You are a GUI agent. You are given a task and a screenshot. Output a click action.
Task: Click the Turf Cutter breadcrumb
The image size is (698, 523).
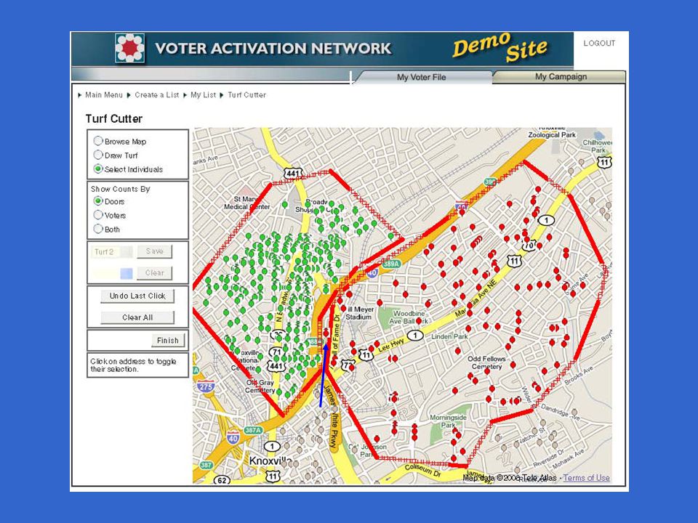tap(246, 94)
